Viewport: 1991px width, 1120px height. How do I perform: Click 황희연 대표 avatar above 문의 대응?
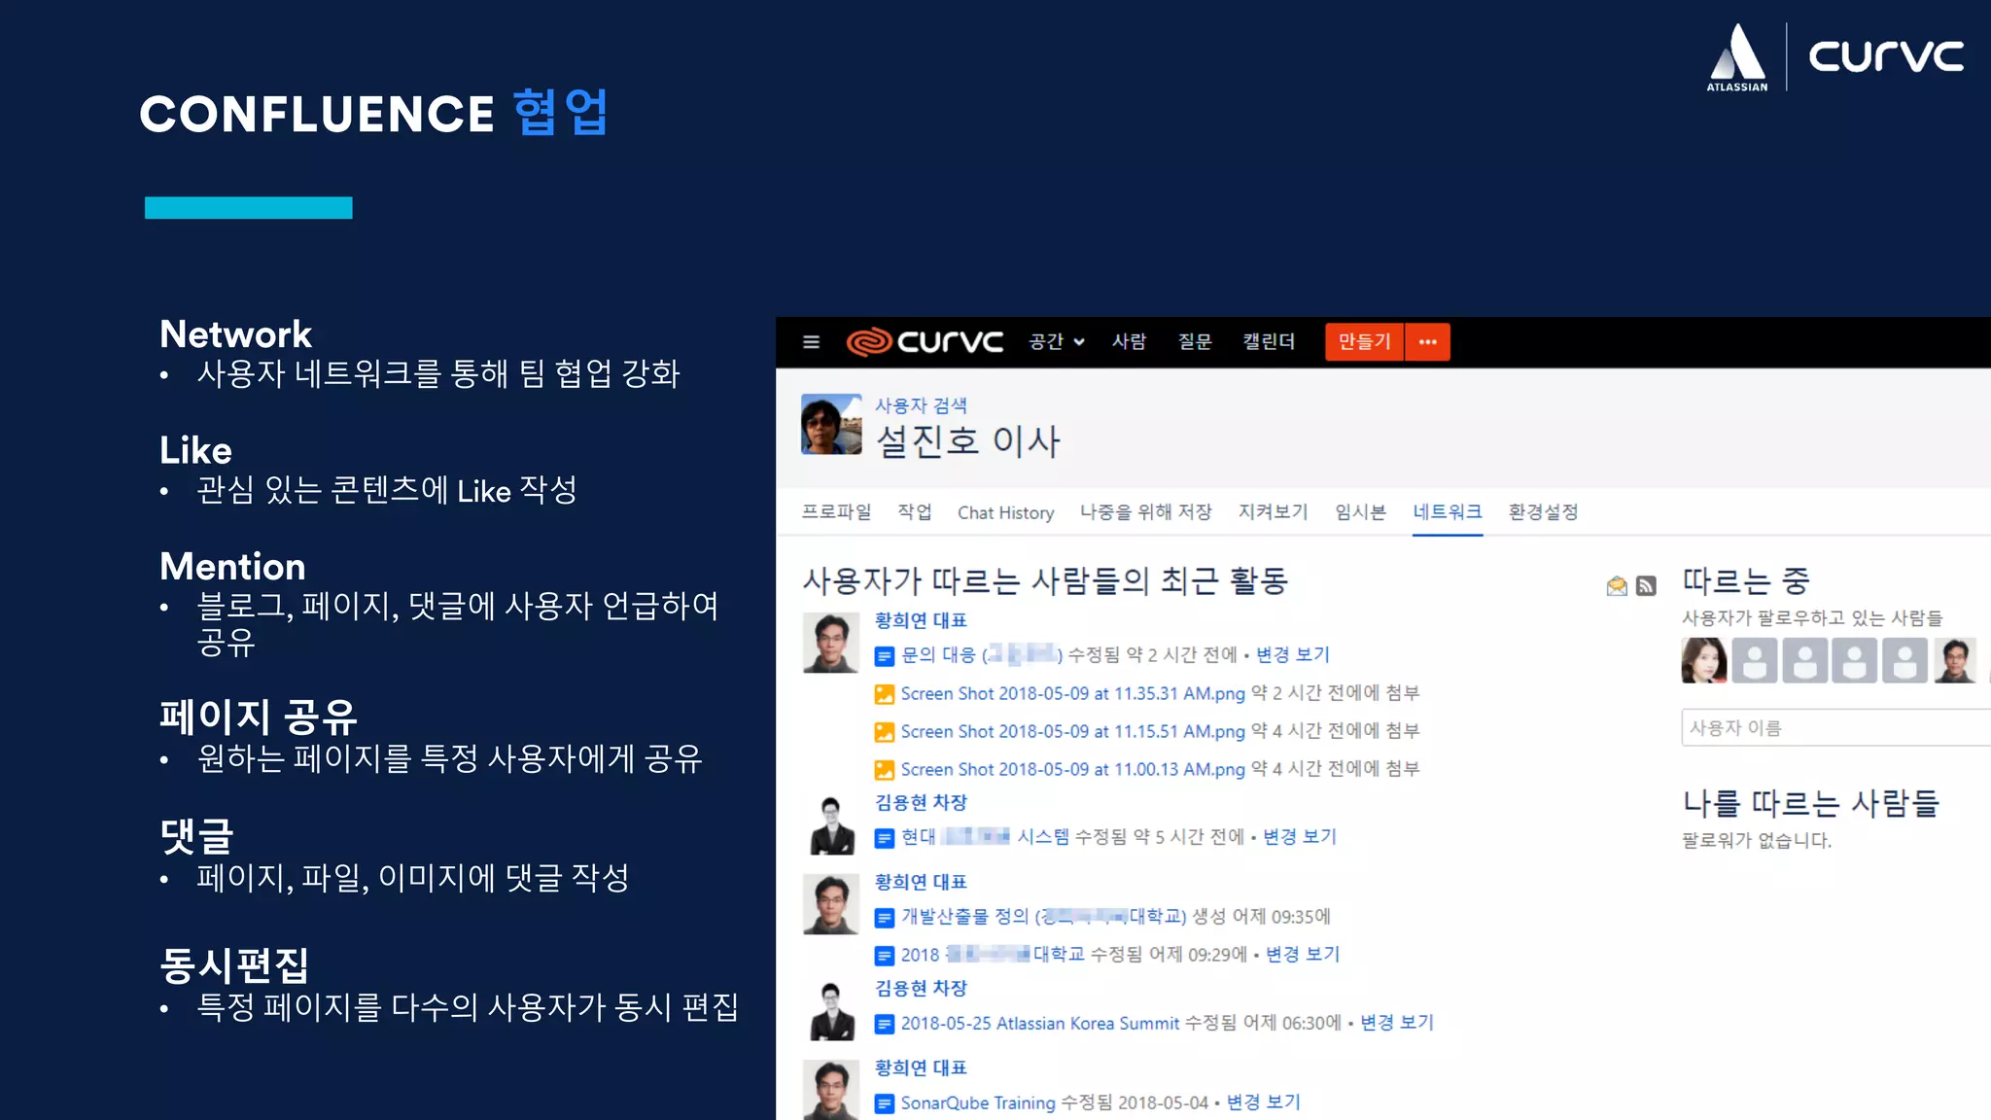pyautogui.click(x=831, y=642)
